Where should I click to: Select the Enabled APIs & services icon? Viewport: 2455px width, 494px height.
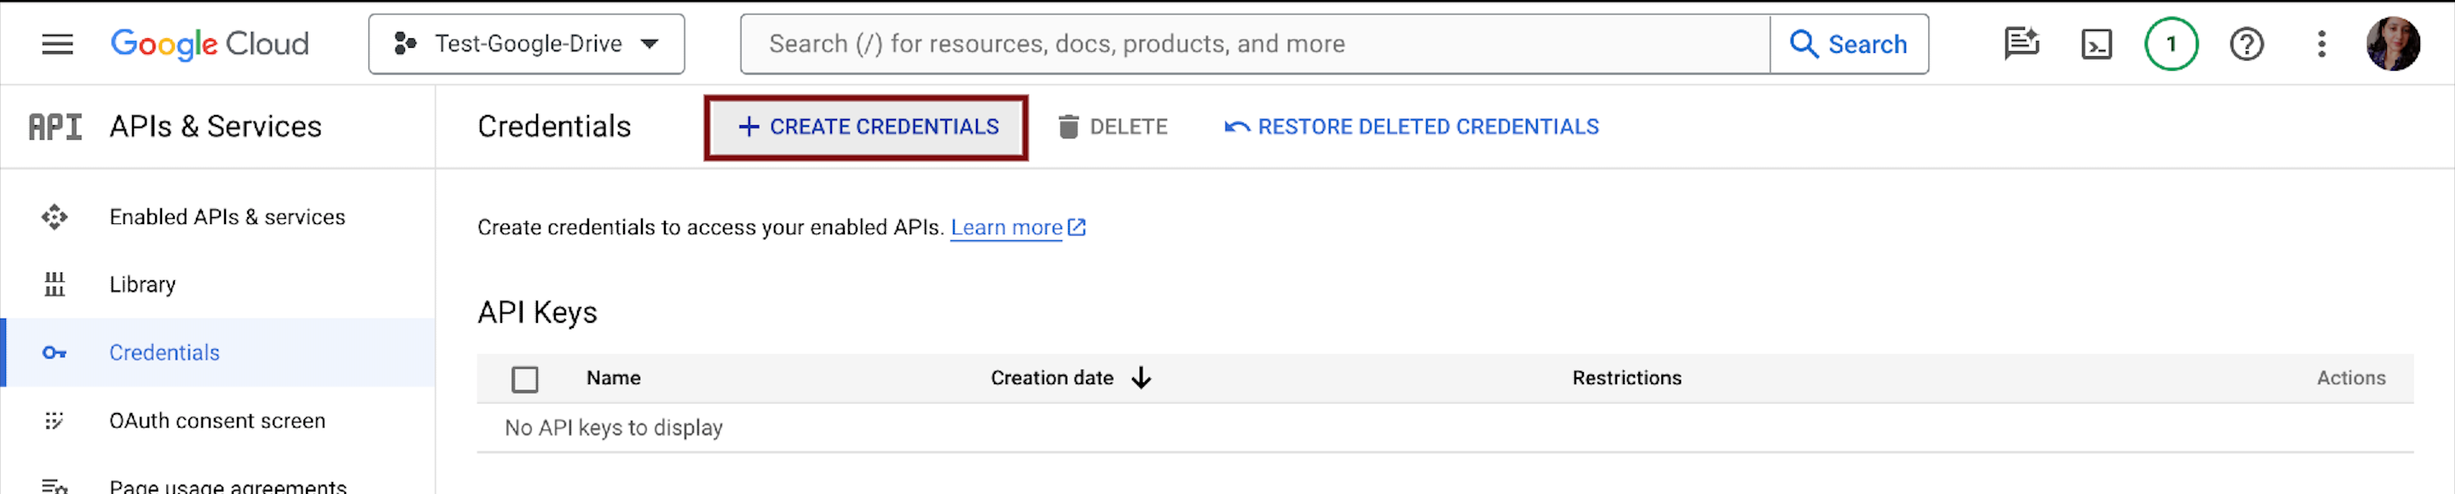(55, 217)
